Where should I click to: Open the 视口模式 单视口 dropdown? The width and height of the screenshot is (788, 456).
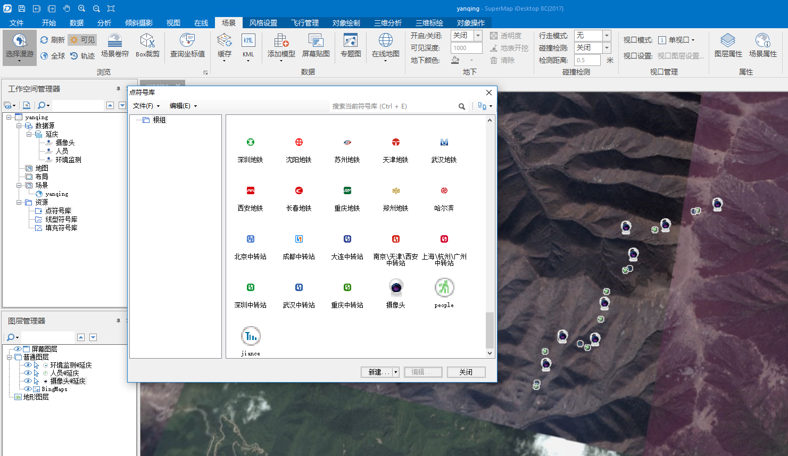coord(676,40)
